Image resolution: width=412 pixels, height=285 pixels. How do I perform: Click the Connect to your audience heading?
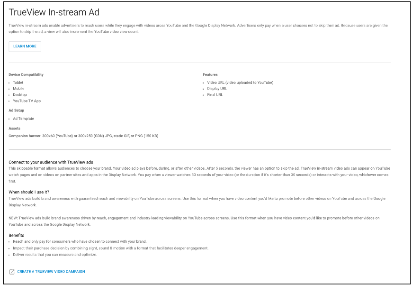(51, 162)
